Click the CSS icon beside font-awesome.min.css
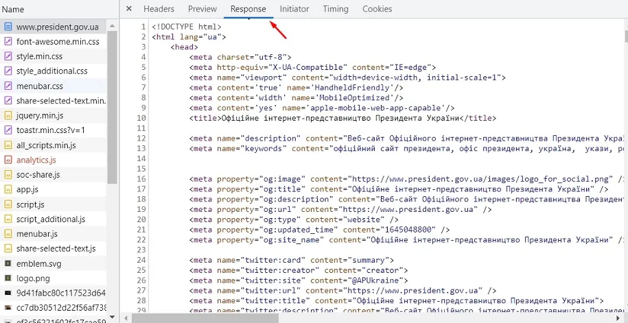Image resolution: width=628 pixels, height=323 pixels. [x=8, y=42]
